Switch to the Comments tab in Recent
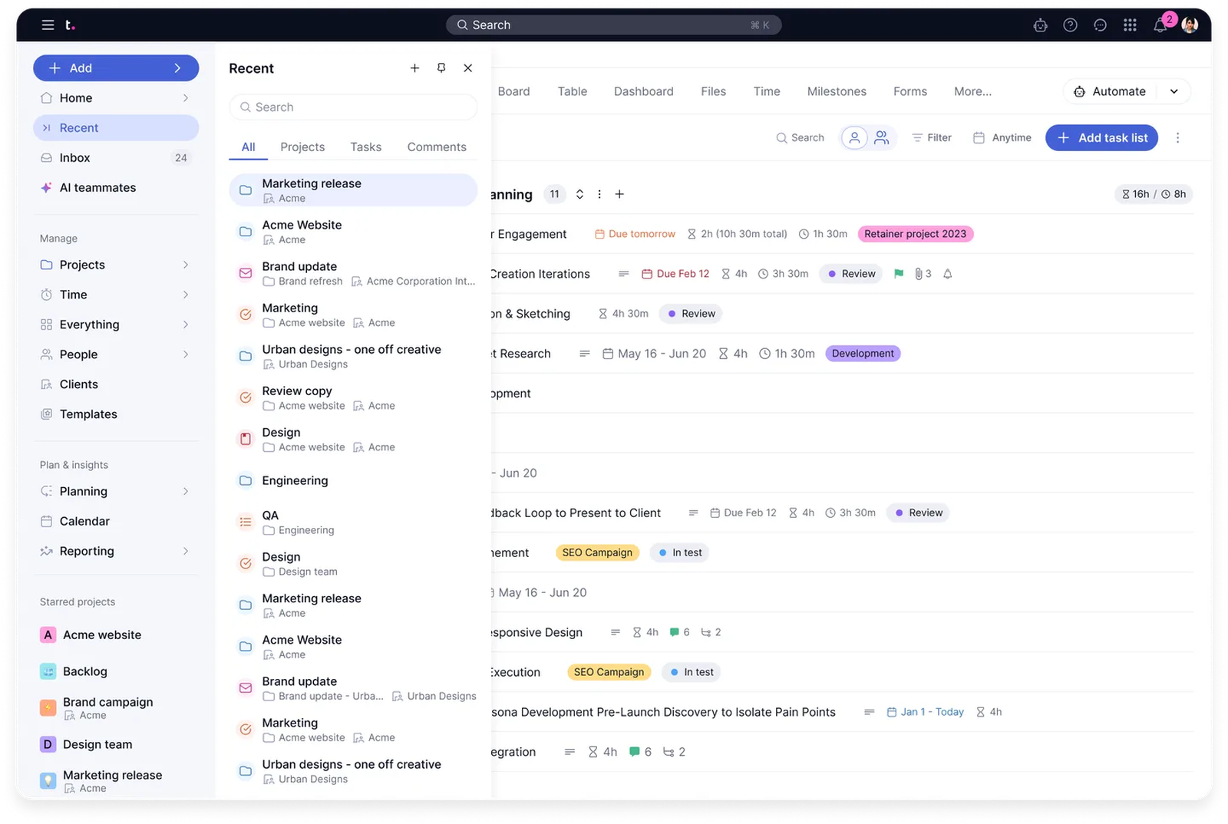 pyautogui.click(x=437, y=147)
